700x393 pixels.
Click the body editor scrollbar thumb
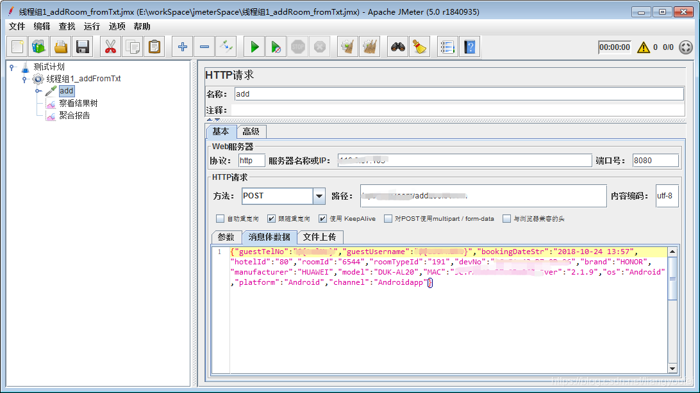672,278
